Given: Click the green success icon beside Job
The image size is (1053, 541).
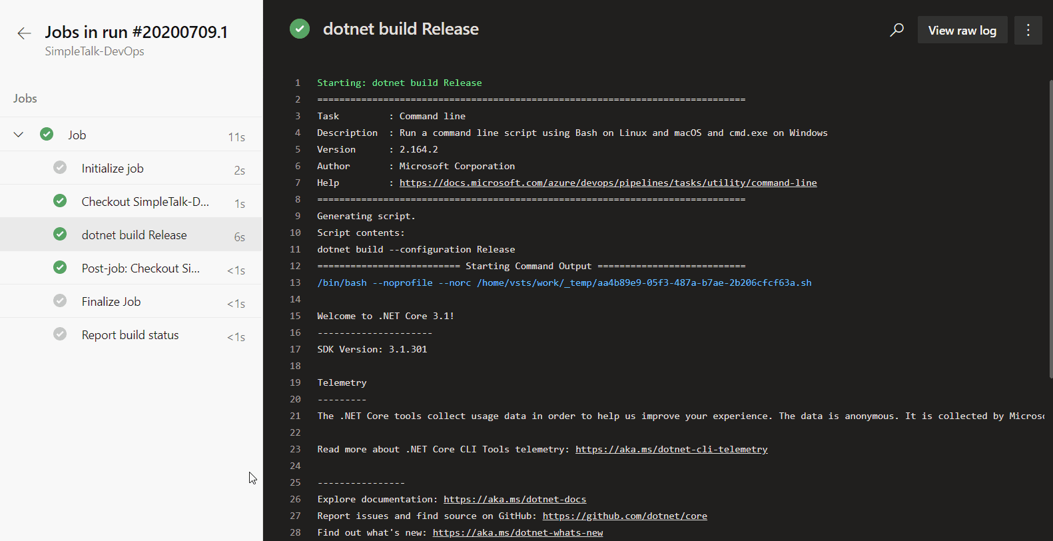Looking at the screenshot, I should point(47,134).
